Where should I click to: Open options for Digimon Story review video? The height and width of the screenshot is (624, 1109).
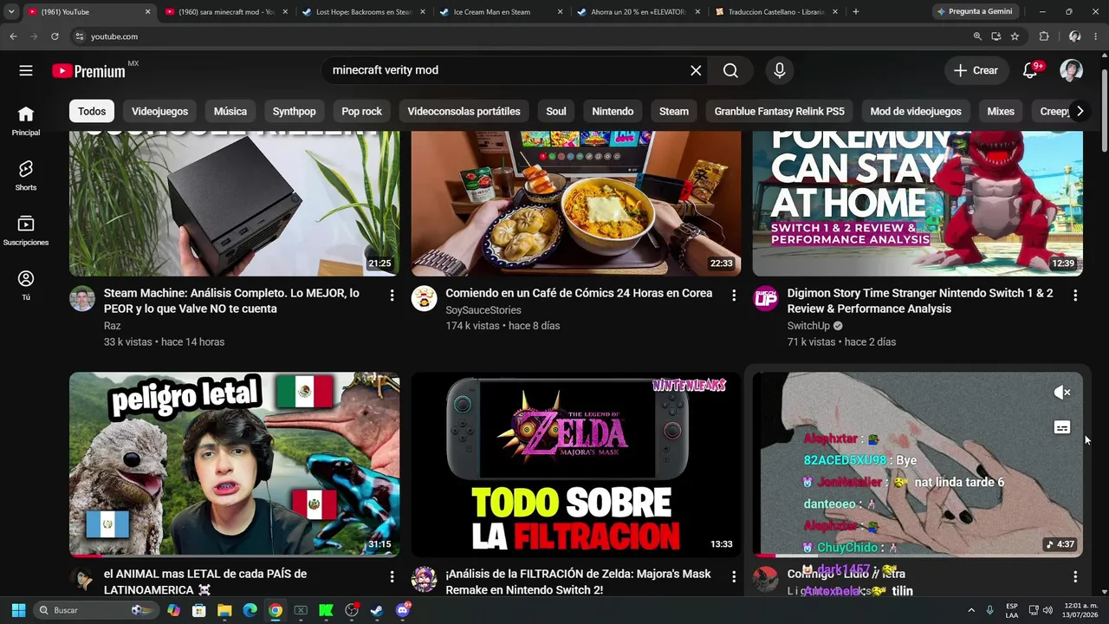click(x=1075, y=296)
